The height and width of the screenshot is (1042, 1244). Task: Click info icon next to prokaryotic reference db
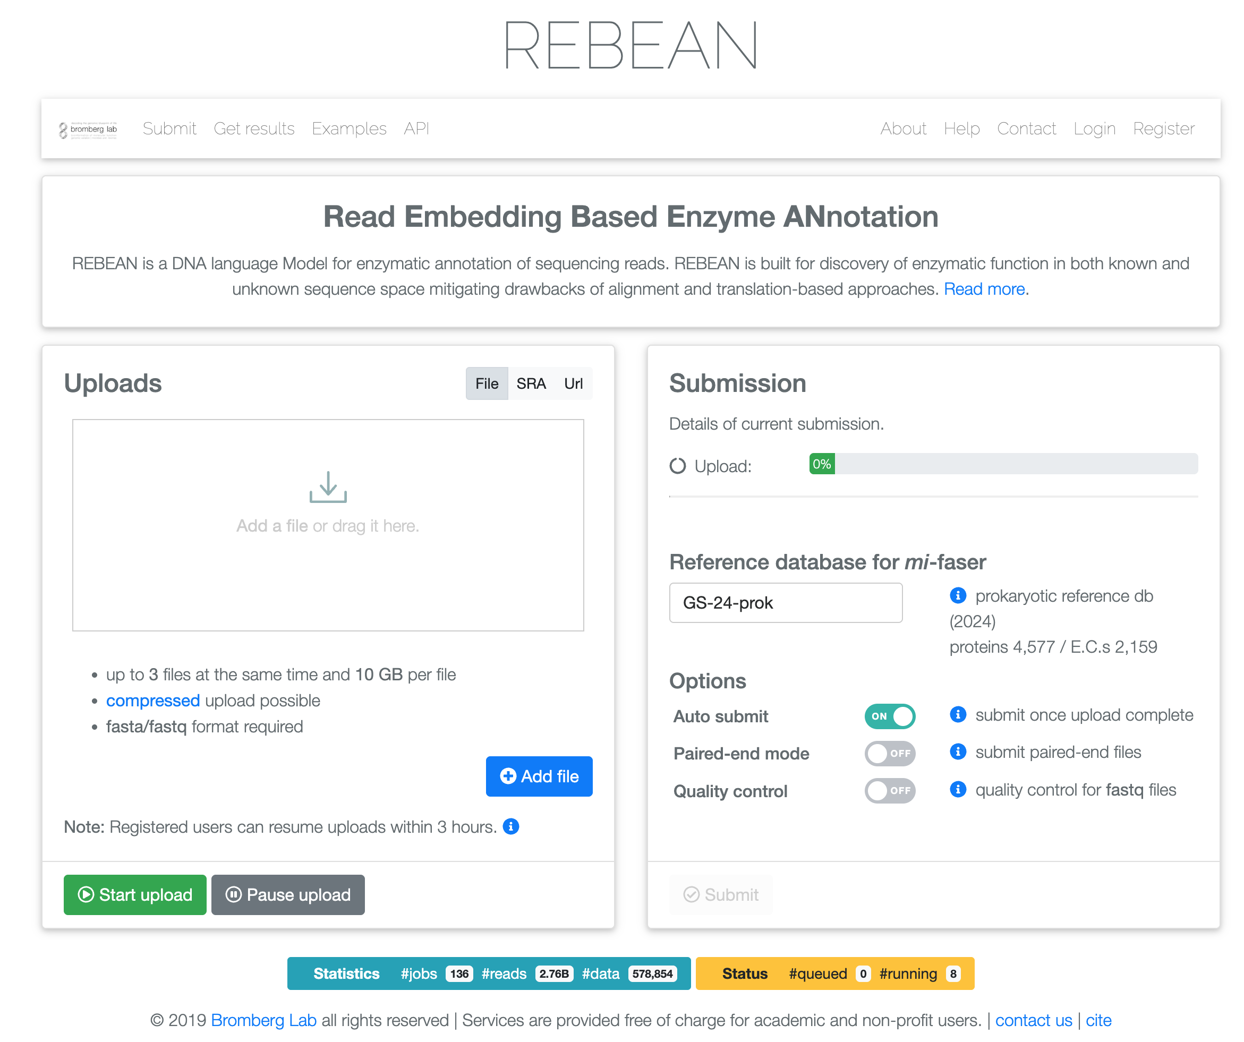958,595
